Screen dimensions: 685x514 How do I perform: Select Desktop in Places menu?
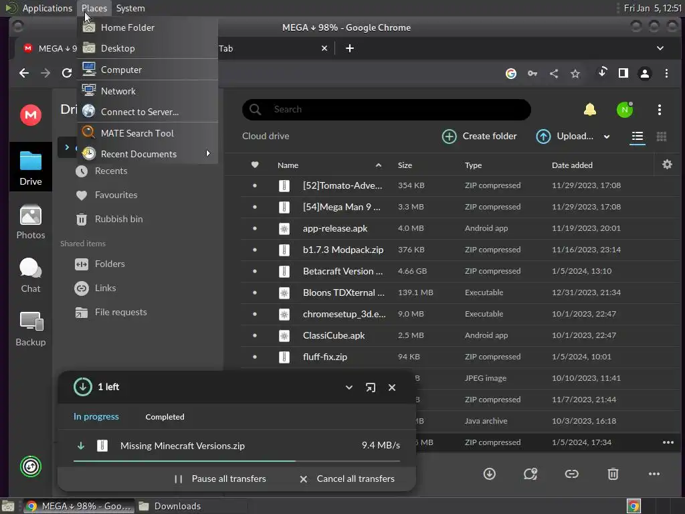(x=148, y=48)
